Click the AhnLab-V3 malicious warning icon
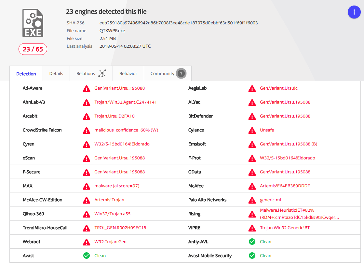 pos(87,102)
